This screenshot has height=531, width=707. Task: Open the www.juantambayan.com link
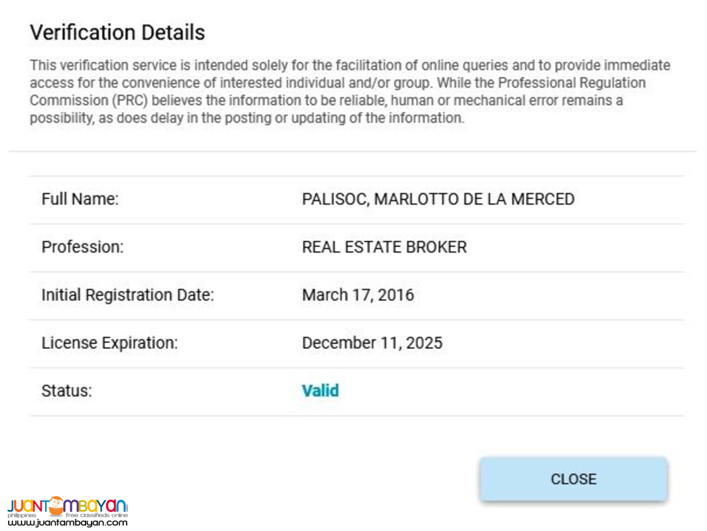(x=67, y=522)
